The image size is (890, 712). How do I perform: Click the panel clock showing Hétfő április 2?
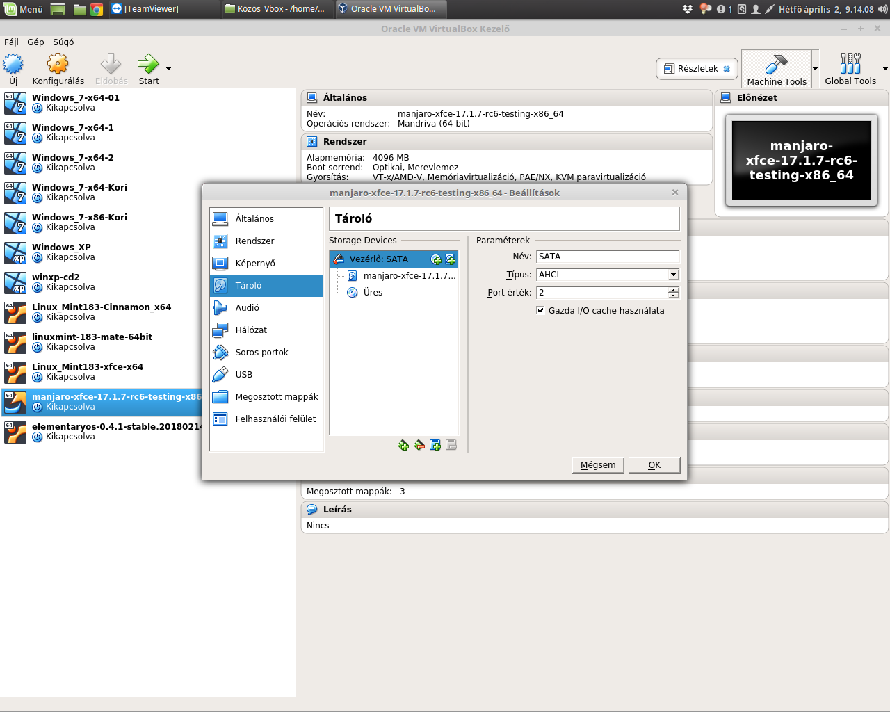pyautogui.click(x=826, y=9)
